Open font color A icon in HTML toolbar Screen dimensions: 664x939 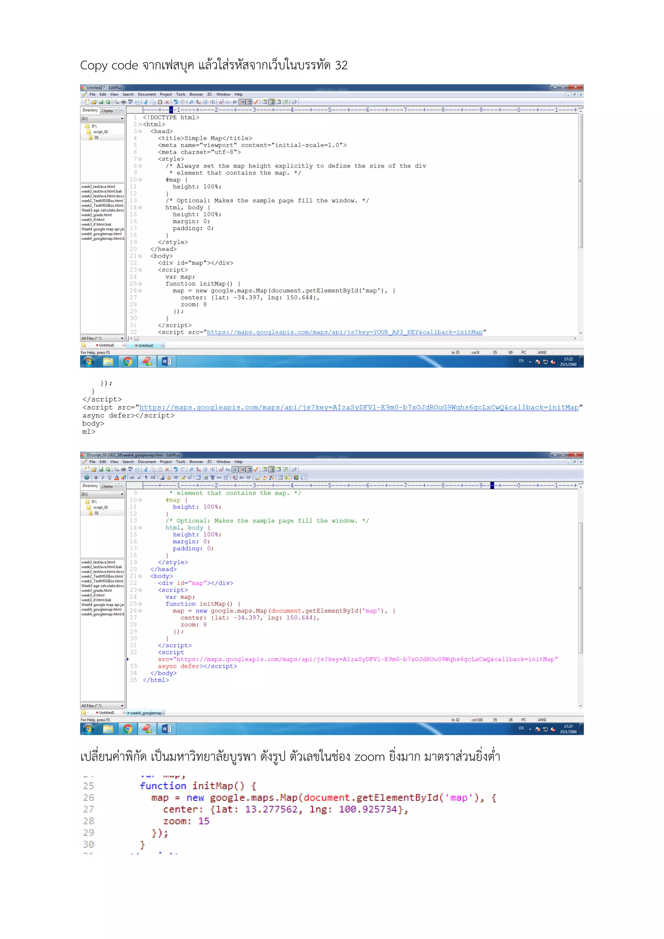(x=117, y=478)
